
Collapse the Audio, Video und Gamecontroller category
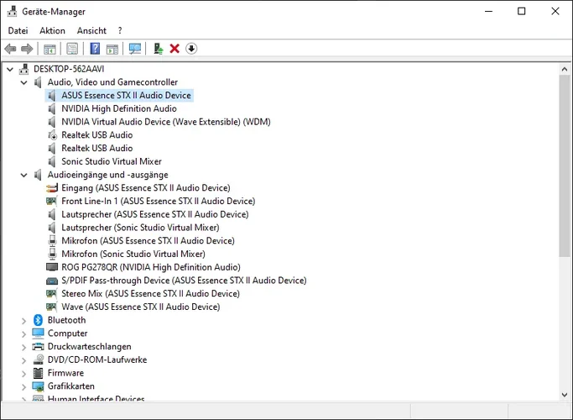tap(24, 82)
